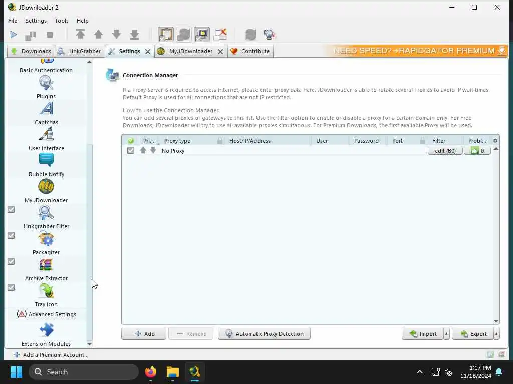Viewport: 513px width, 384px height.
Task: Open Rapidgator Premium banner
Action: click(417, 51)
